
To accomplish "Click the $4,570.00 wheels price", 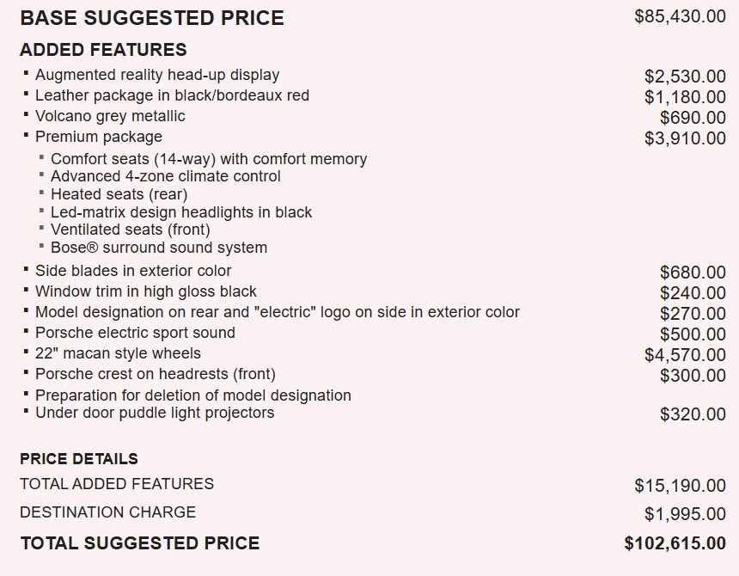I will [x=685, y=355].
